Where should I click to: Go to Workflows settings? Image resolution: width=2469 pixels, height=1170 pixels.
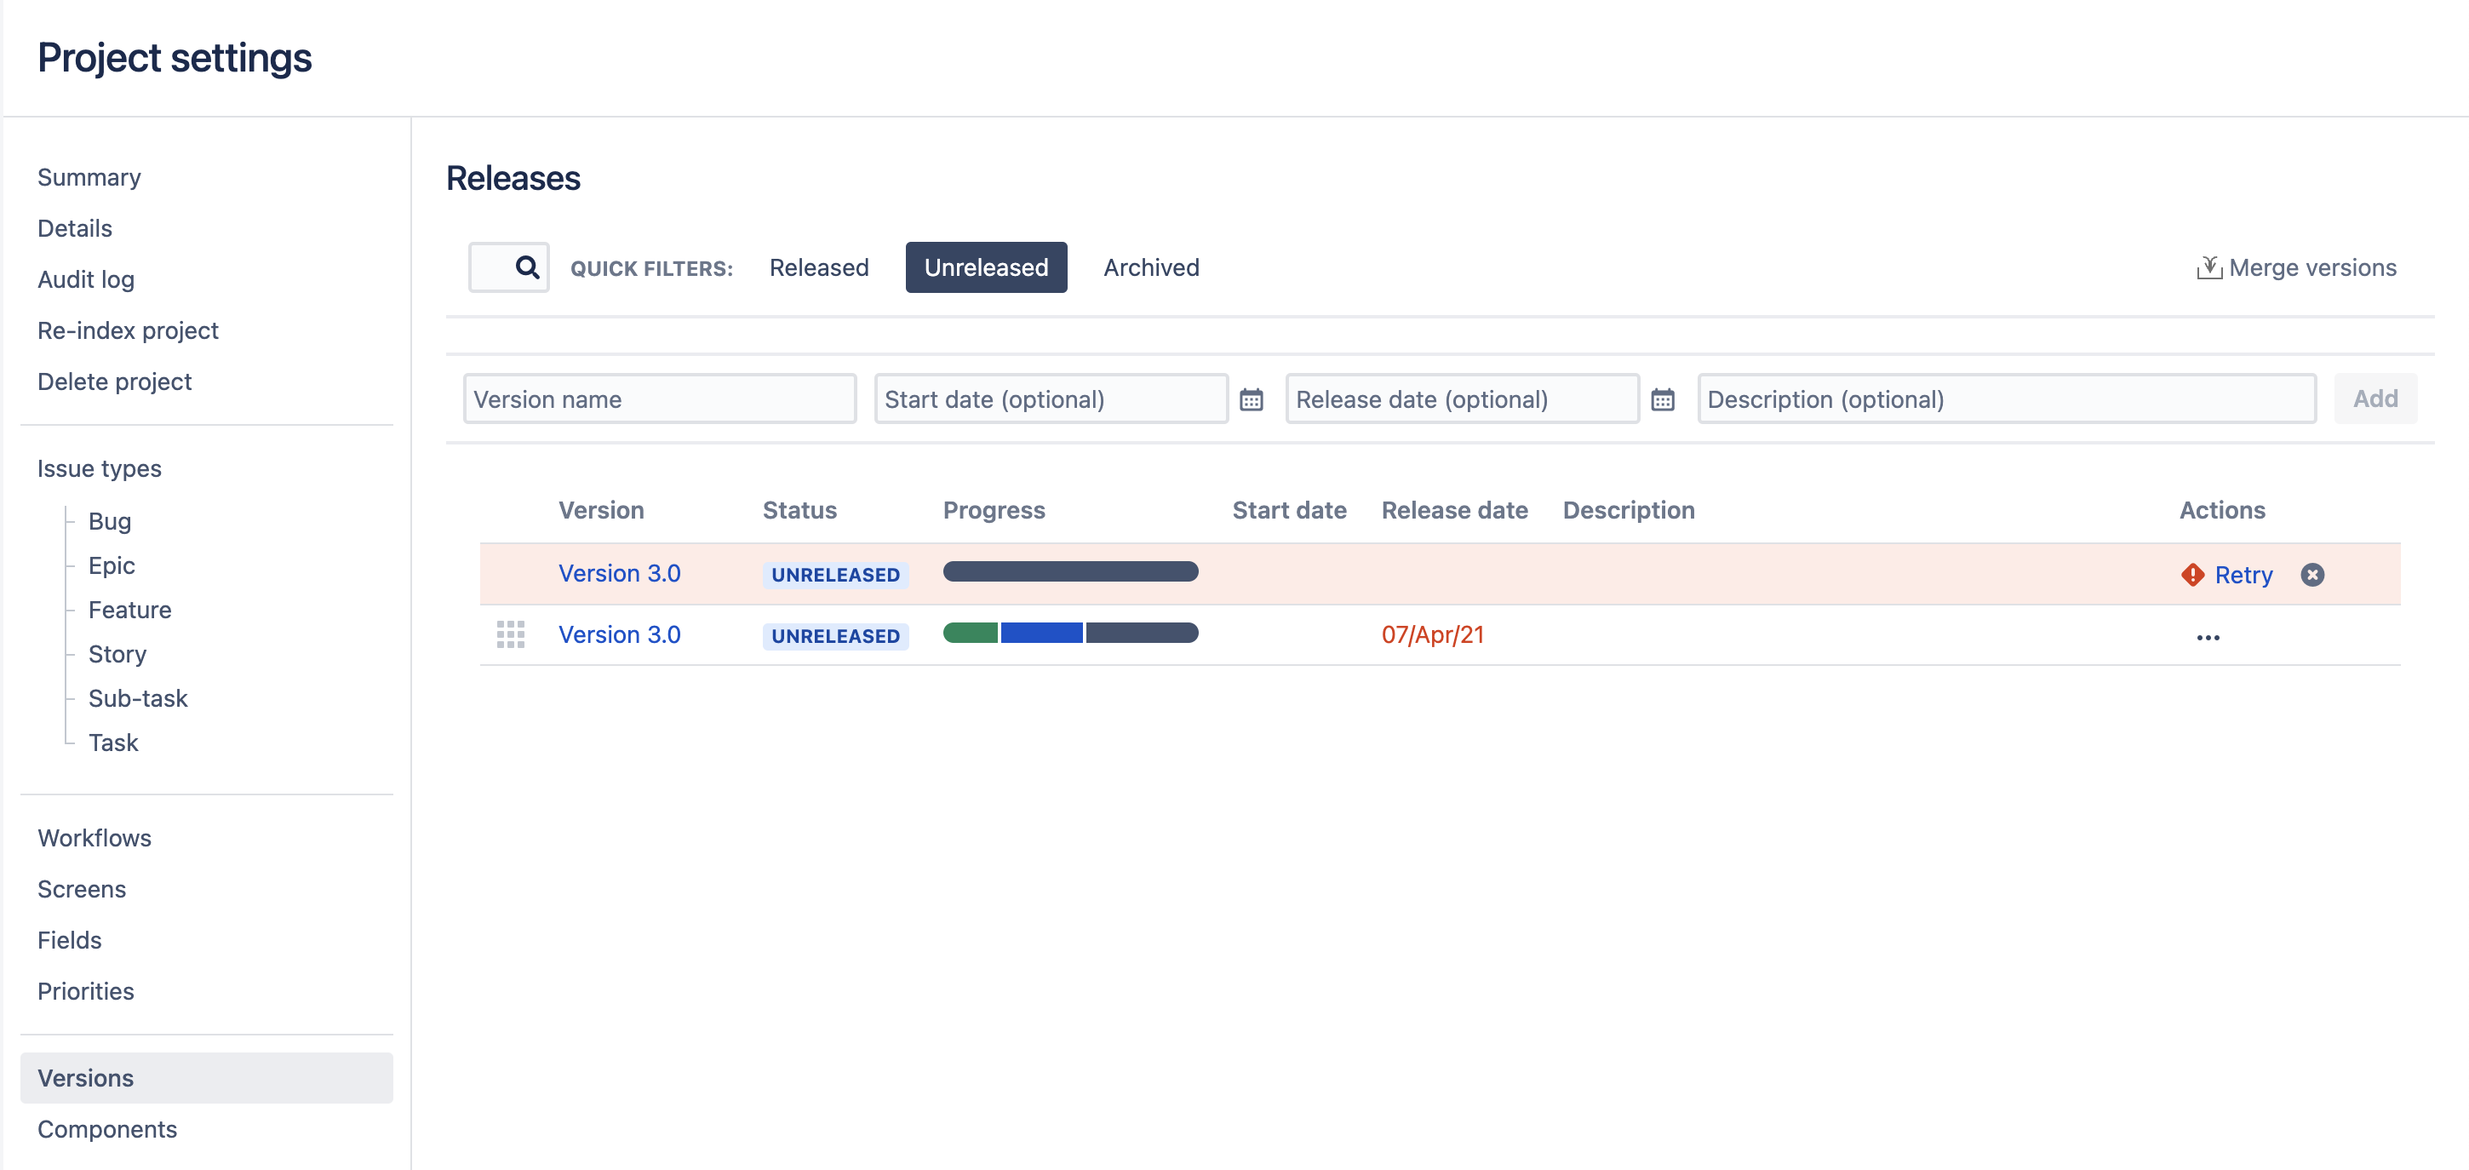[94, 837]
